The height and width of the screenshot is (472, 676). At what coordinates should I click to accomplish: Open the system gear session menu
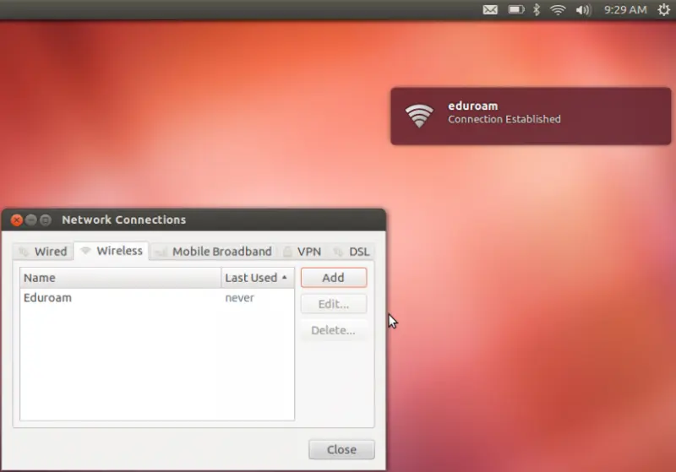(662, 10)
